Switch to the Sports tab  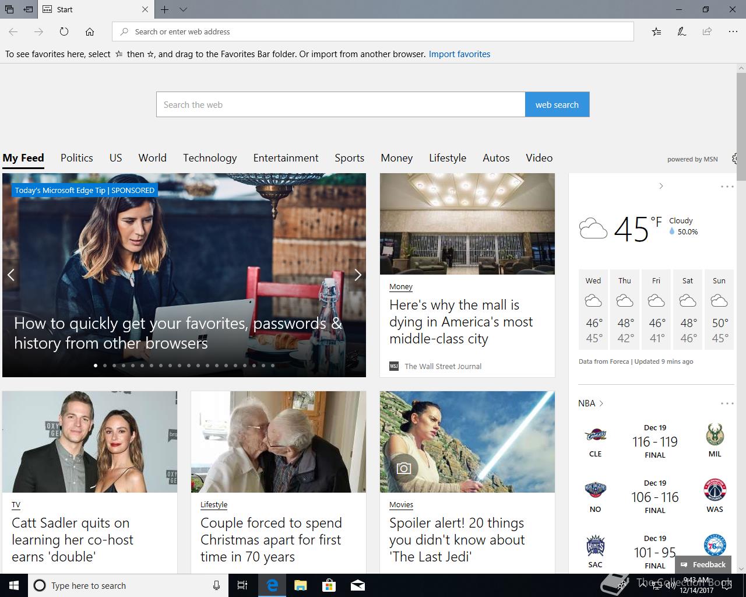350,158
